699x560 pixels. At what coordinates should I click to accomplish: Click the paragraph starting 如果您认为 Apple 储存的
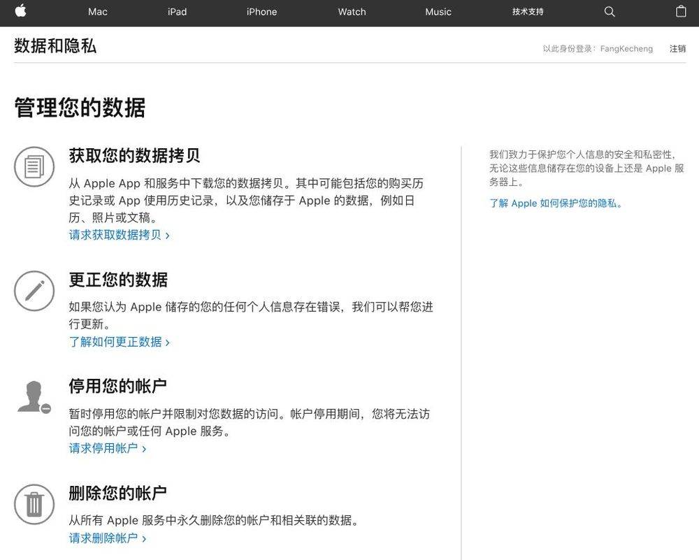(x=251, y=315)
